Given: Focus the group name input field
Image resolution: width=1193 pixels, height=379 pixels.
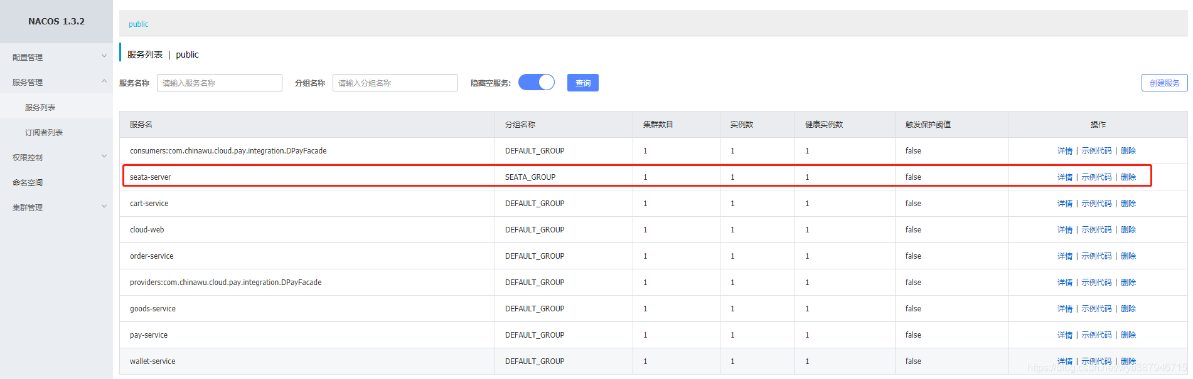Looking at the screenshot, I should tap(395, 83).
